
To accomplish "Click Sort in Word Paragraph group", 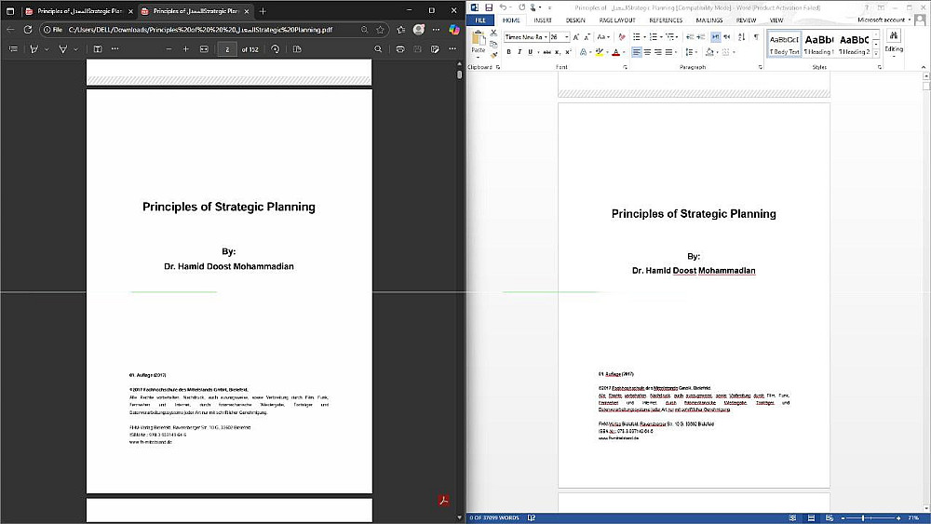I will (742, 37).
